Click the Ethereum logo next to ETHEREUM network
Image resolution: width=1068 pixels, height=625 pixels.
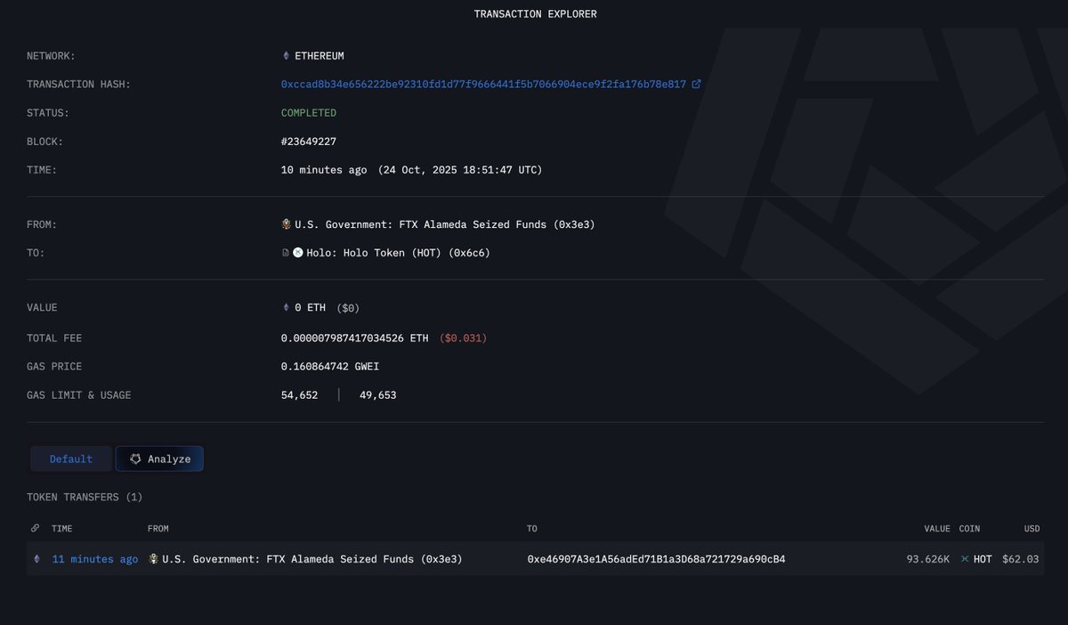pyautogui.click(x=286, y=56)
